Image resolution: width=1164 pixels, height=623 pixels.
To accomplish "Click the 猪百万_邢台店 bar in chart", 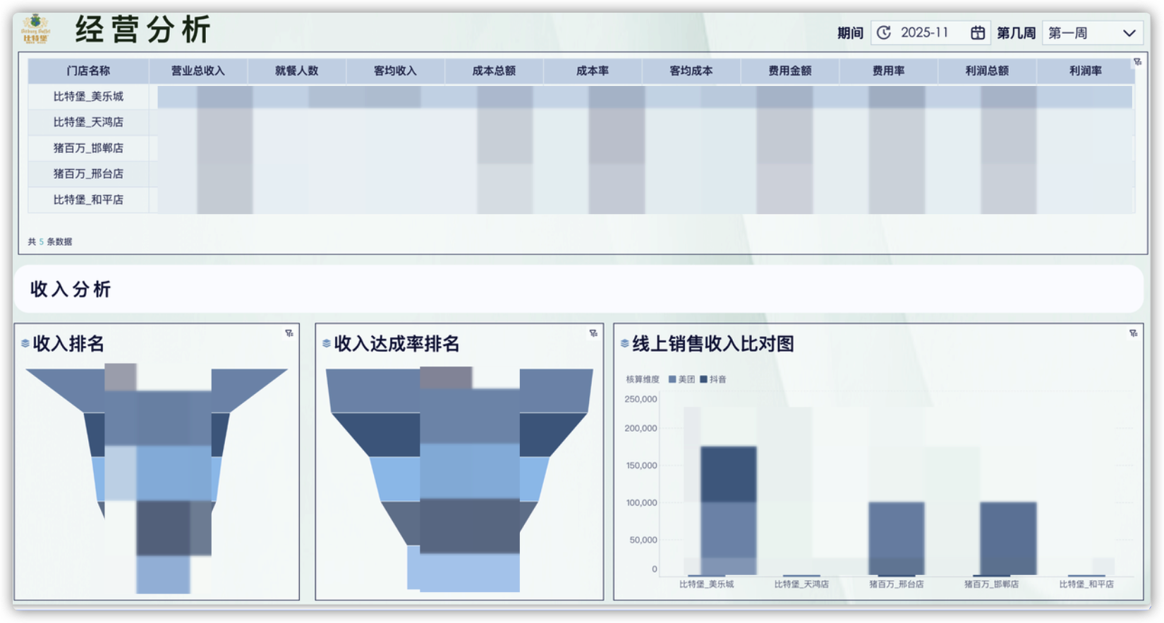I will click(897, 538).
